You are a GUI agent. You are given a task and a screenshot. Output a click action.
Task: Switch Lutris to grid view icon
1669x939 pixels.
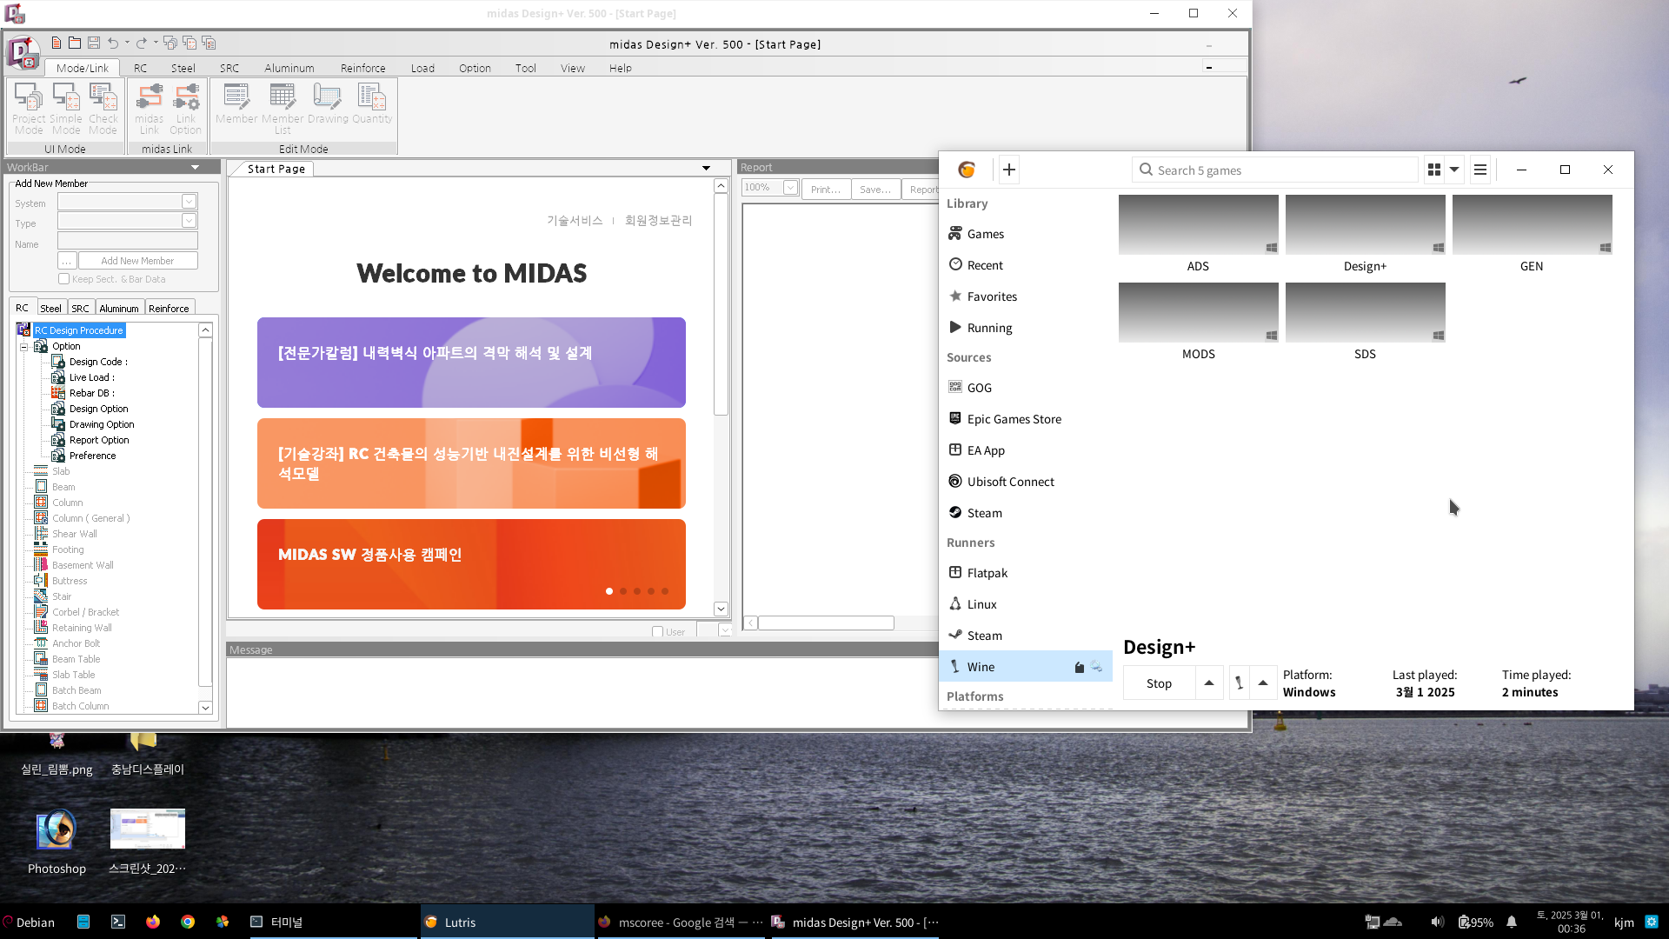[1434, 170]
